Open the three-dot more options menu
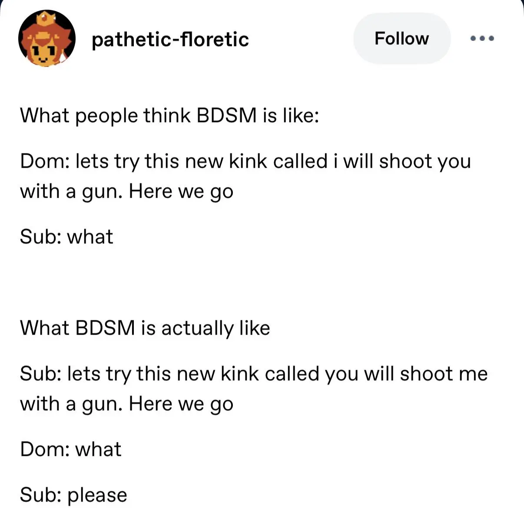 [x=482, y=39]
